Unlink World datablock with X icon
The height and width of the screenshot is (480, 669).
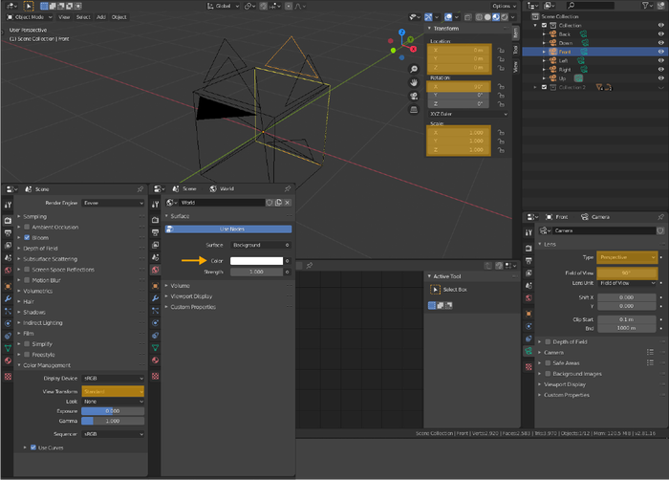(x=288, y=203)
